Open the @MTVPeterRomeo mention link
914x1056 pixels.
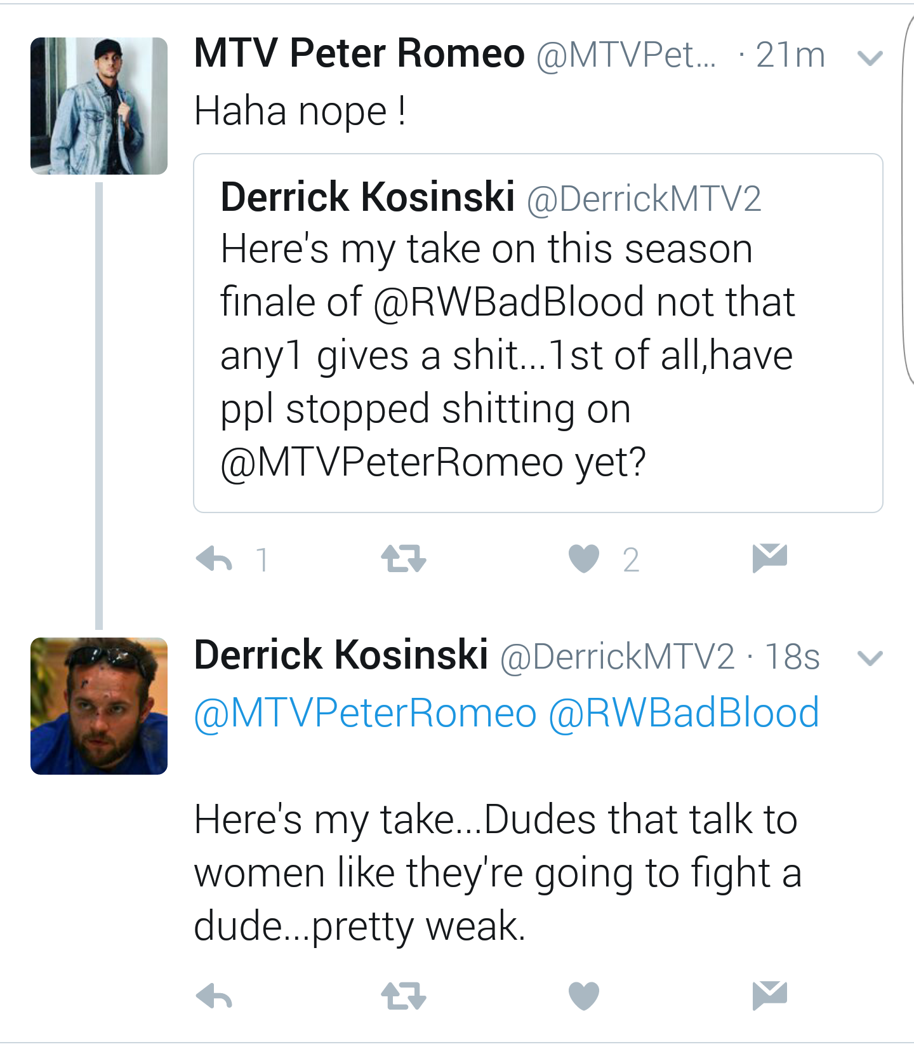pyautogui.click(x=366, y=713)
